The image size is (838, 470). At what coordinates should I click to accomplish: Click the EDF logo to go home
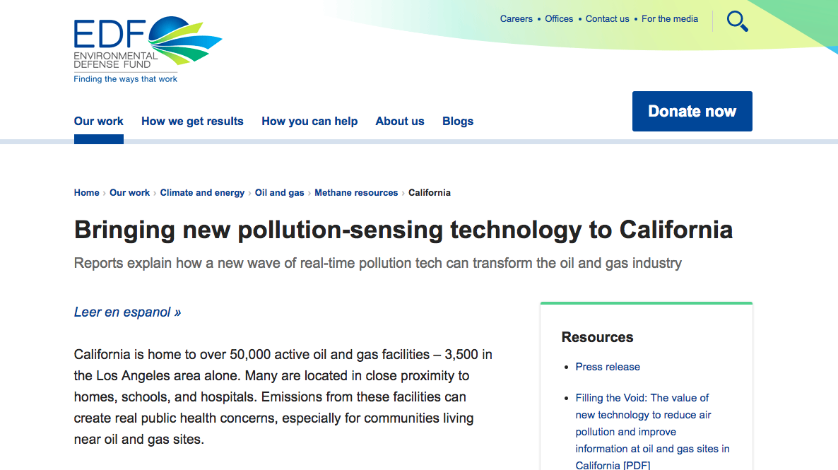point(148,49)
